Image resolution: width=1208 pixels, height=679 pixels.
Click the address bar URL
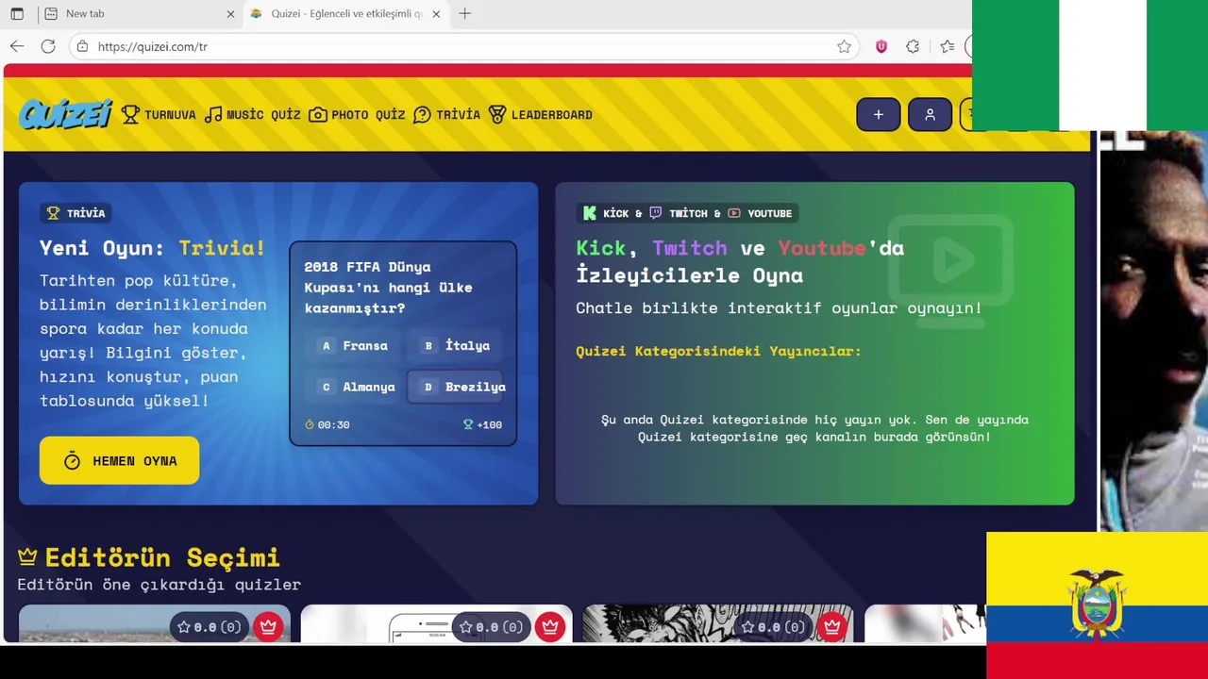pyautogui.click(x=153, y=46)
